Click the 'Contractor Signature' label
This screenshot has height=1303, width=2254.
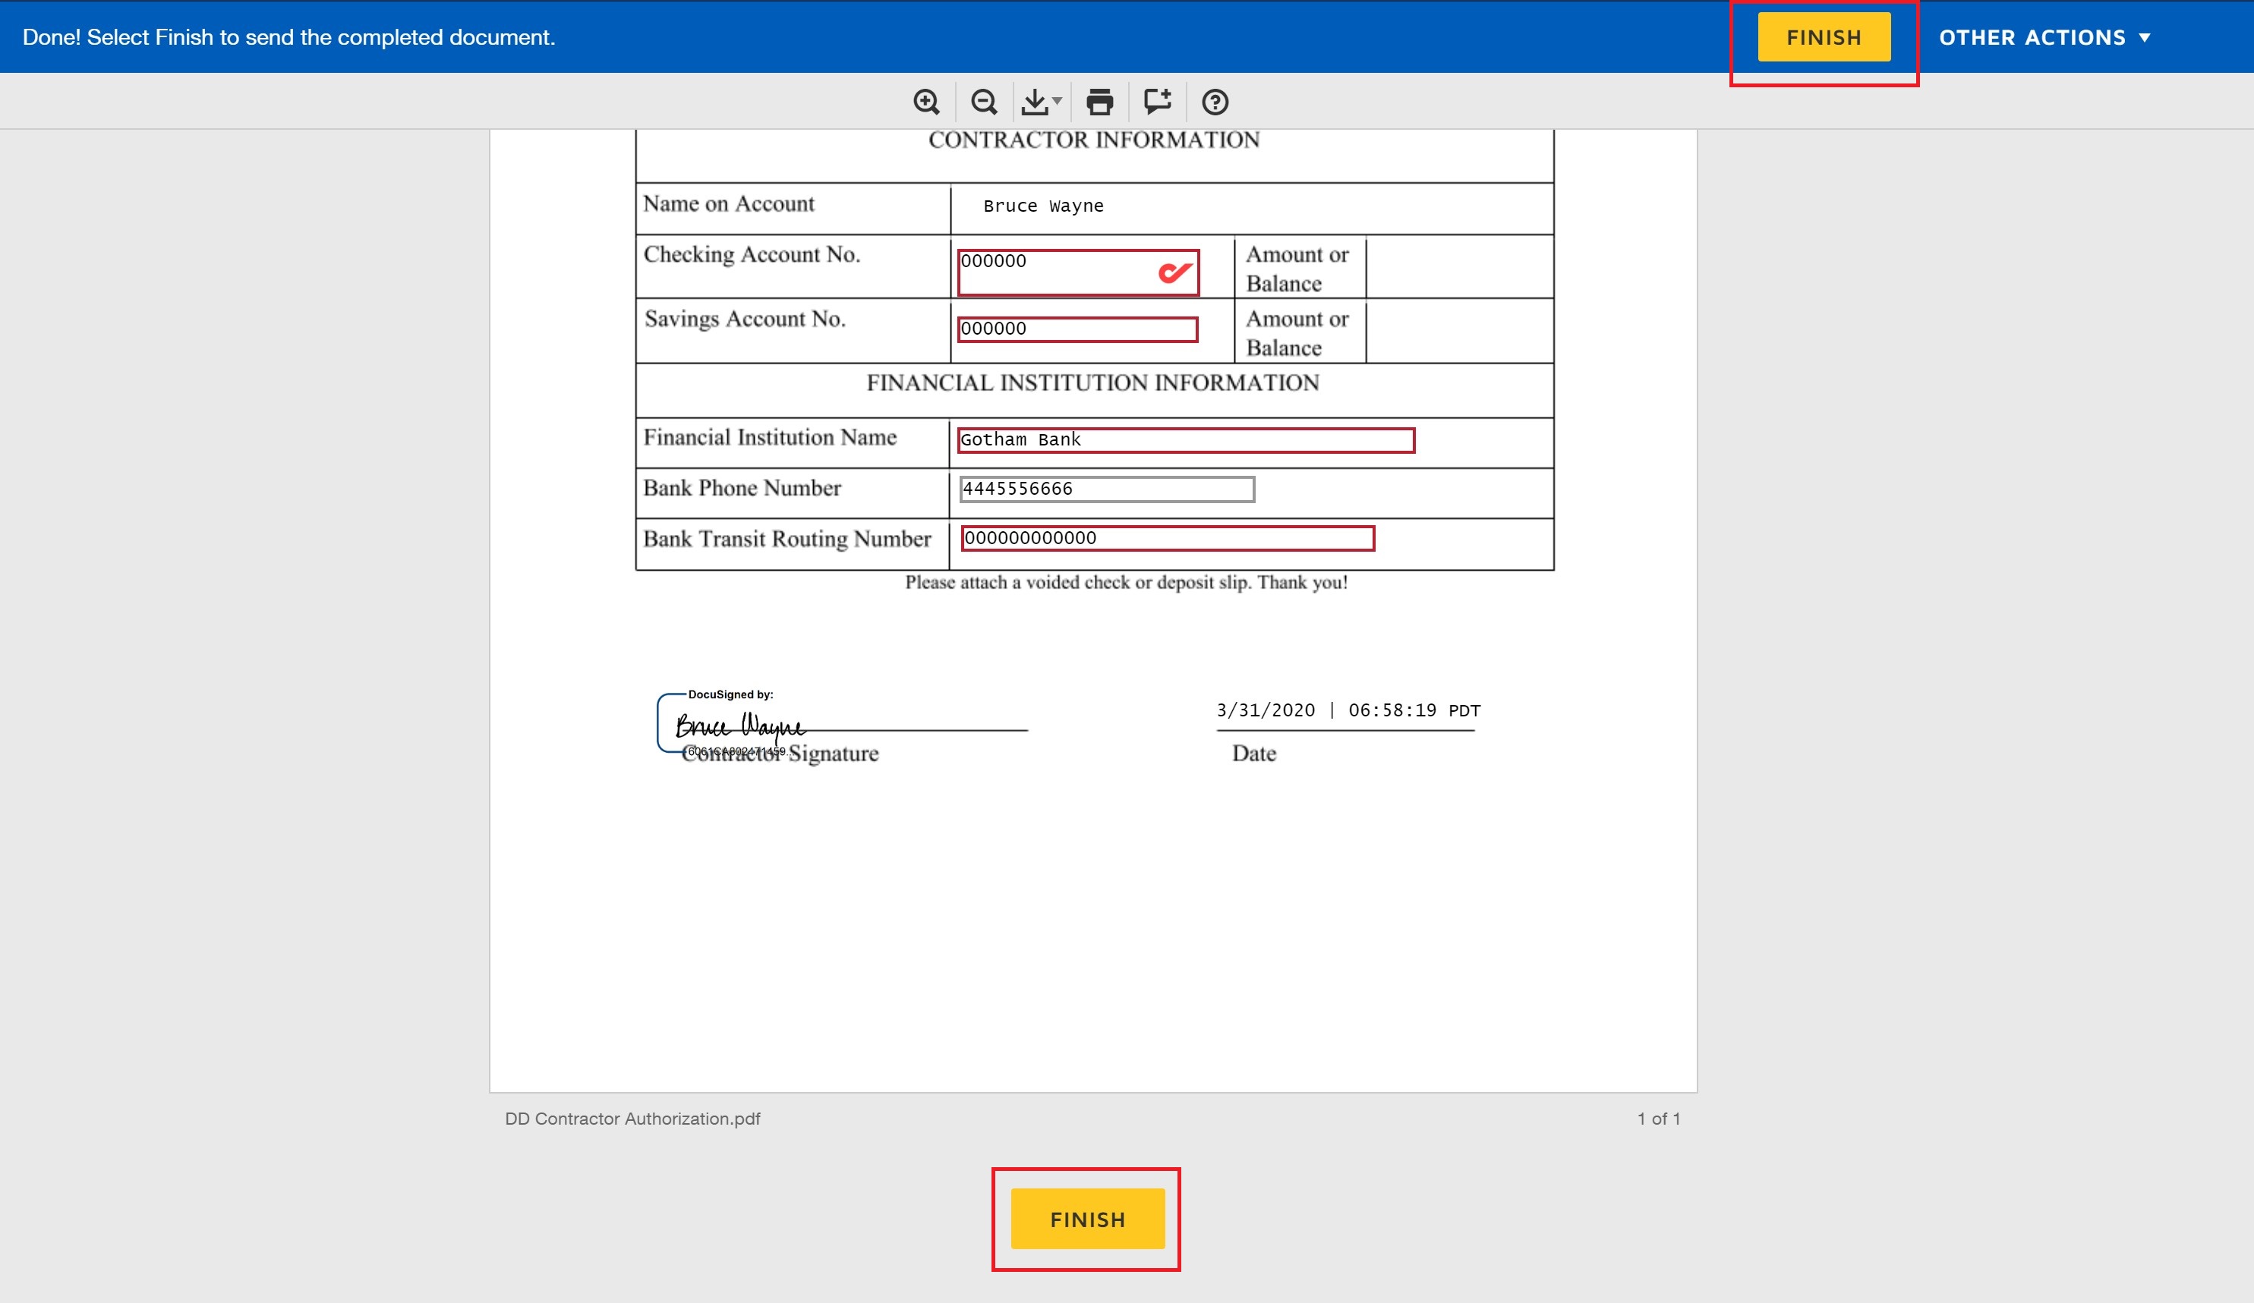point(780,753)
